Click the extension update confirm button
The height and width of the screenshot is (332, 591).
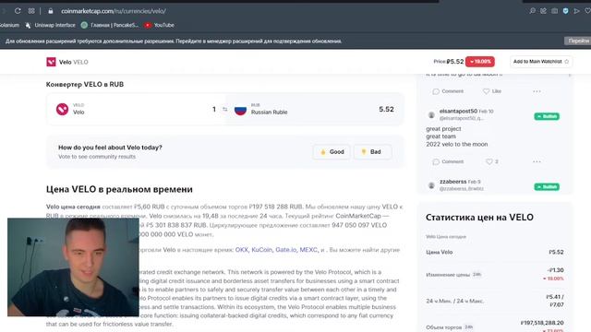(578, 41)
